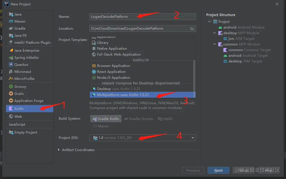Select Desktop Compose template icon

coord(94,89)
